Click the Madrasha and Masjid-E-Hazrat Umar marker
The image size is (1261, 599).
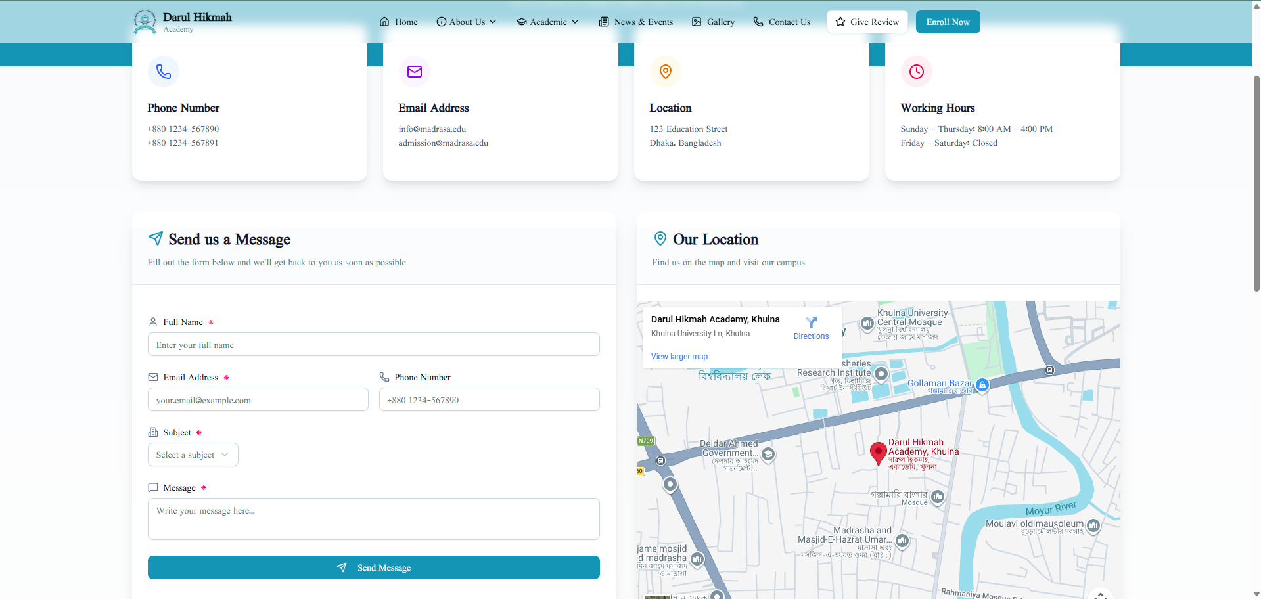click(902, 541)
